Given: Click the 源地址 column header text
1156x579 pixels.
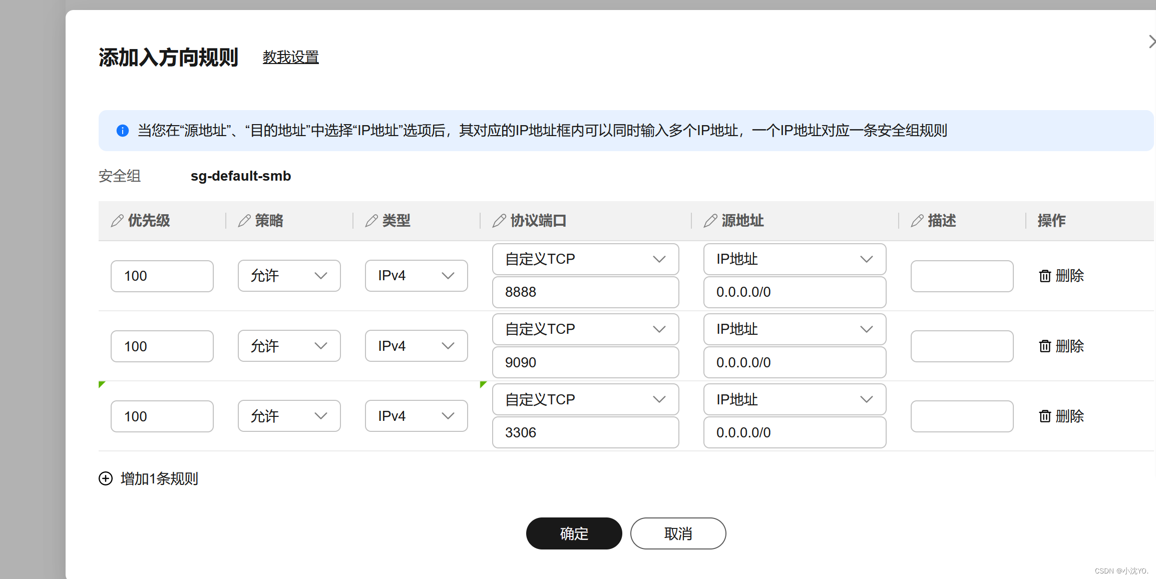Looking at the screenshot, I should [743, 221].
